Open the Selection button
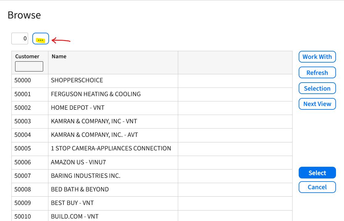The width and height of the screenshot is (344, 221). click(x=317, y=88)
